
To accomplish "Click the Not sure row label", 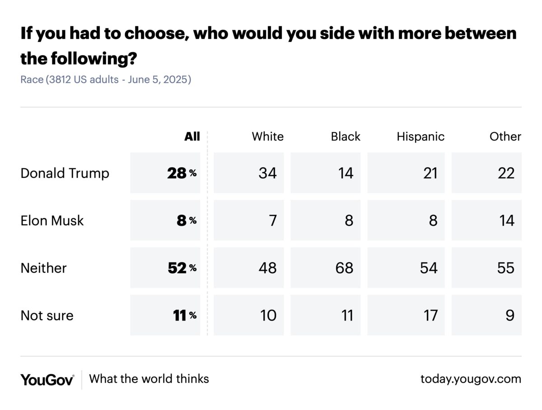I will click(x=47, y=316).
